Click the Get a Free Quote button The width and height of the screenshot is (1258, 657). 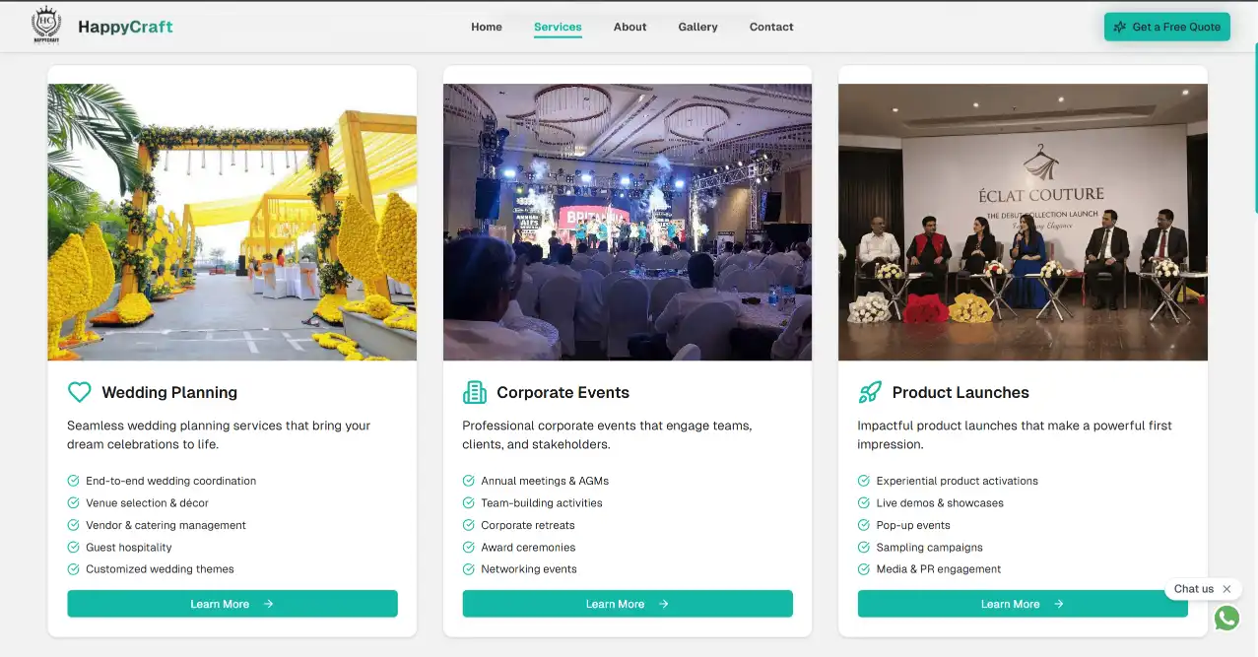(1166, 27)
